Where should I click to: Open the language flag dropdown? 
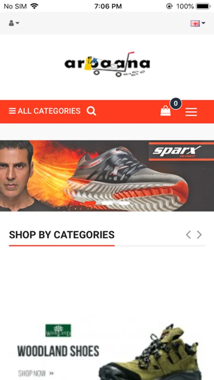[198, 23]
